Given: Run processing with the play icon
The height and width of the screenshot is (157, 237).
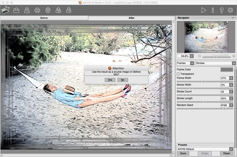Looking at the screenshot, I should (204, 10).
